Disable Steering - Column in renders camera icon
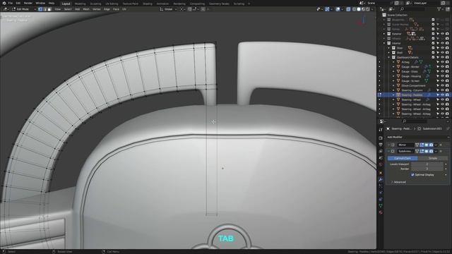The height and width of the screenshot is (254, 452). point(447,90)
